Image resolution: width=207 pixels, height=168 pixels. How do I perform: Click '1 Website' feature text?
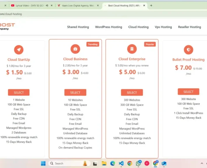pos(19,100)
